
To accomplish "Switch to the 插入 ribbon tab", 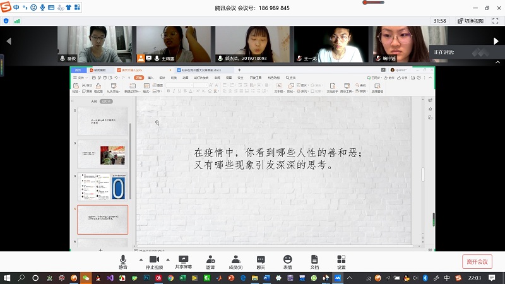I will point(150,78).
